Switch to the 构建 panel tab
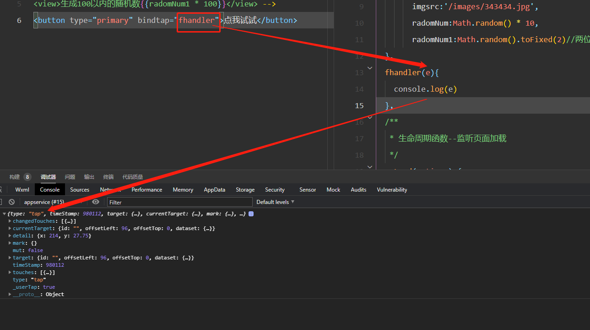 tap(15, 177)
